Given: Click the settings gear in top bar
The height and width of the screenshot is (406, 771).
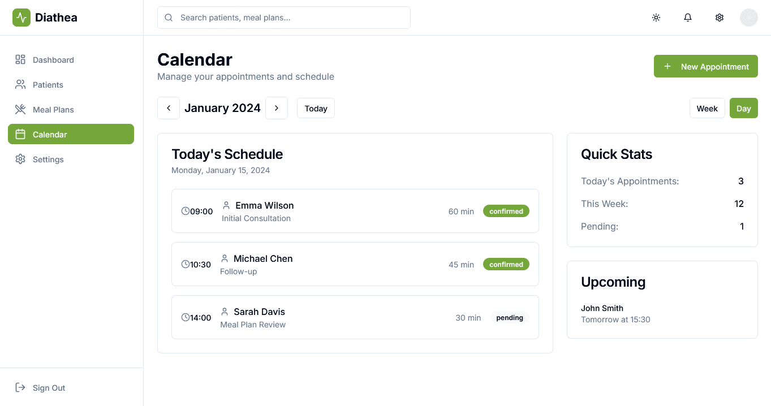Looking at the screenshot, I should click(719, 18).
